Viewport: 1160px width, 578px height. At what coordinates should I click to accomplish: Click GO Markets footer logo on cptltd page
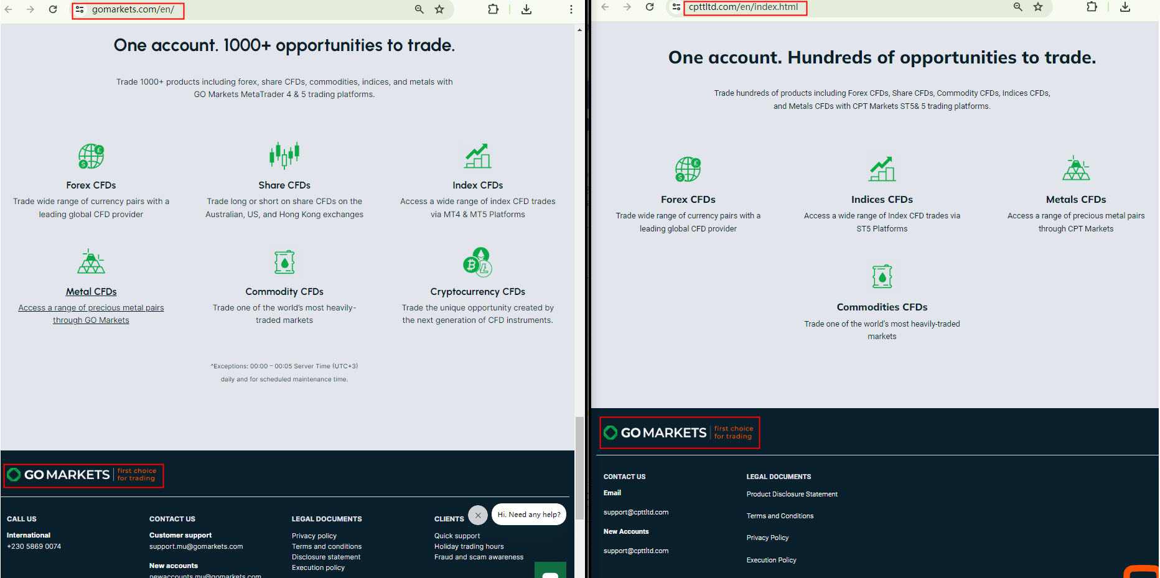pyautogui.click(x=679, y=432)
